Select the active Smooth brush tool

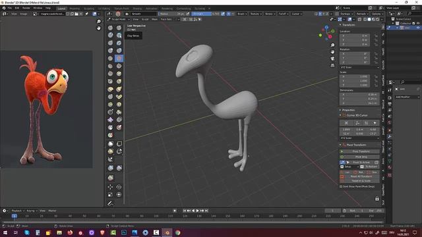click(119, 59)
